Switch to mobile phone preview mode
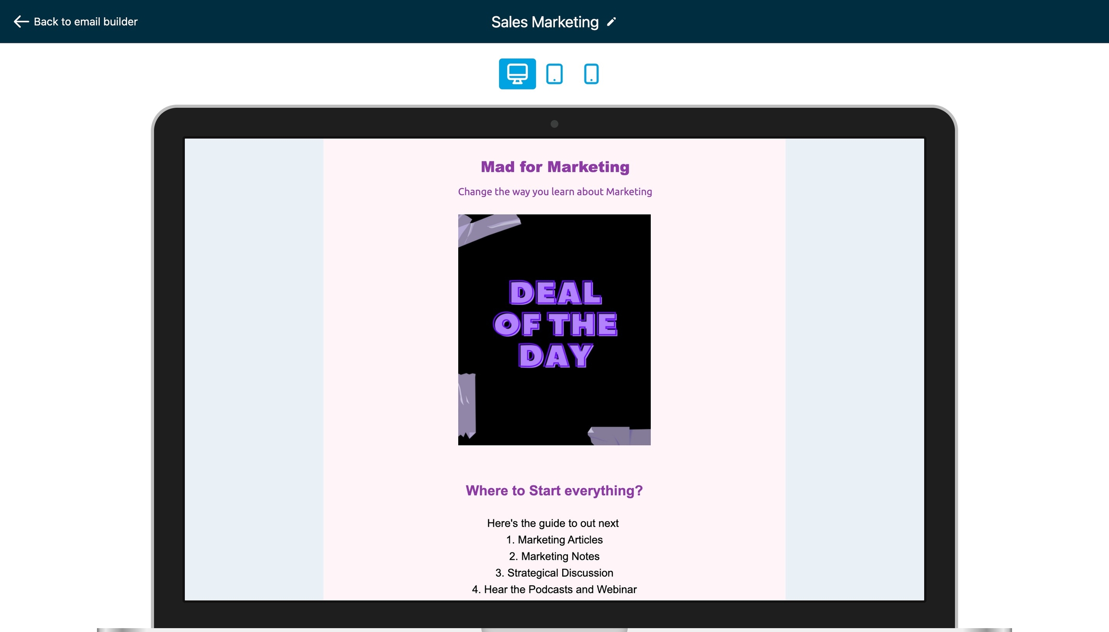 591,74
